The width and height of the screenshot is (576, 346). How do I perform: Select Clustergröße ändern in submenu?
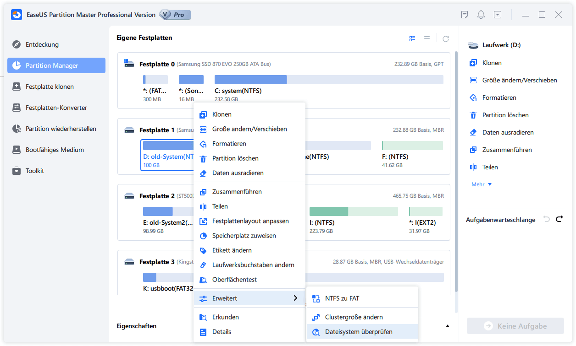[x=362, y=317]
